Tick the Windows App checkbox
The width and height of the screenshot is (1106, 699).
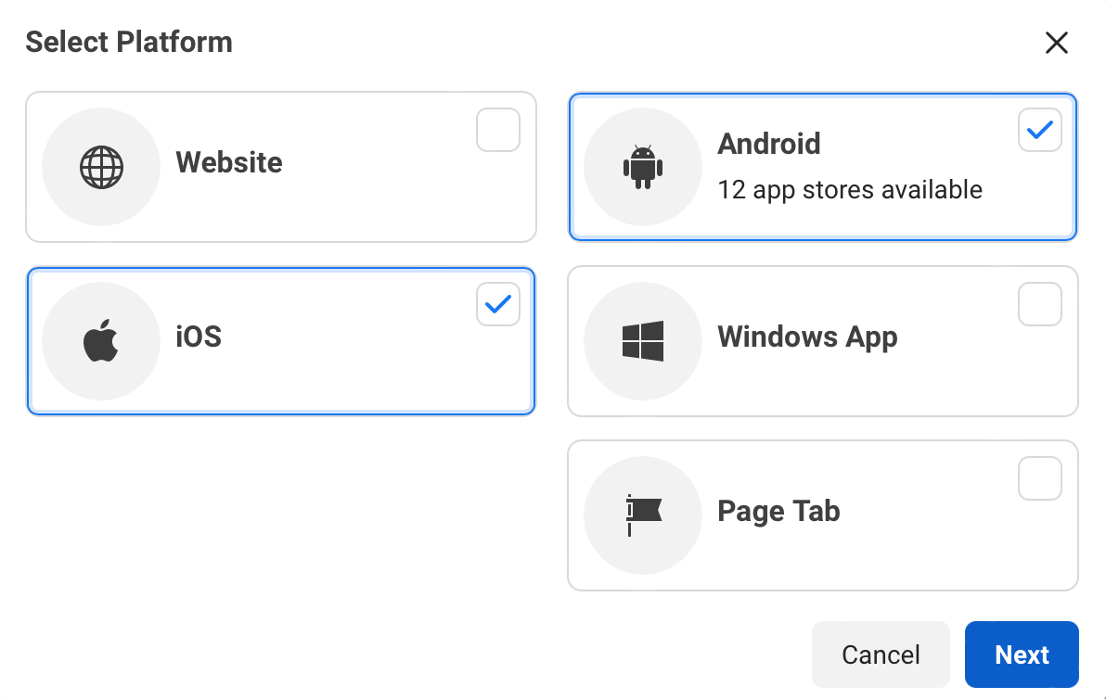(x=1040, y=304)
